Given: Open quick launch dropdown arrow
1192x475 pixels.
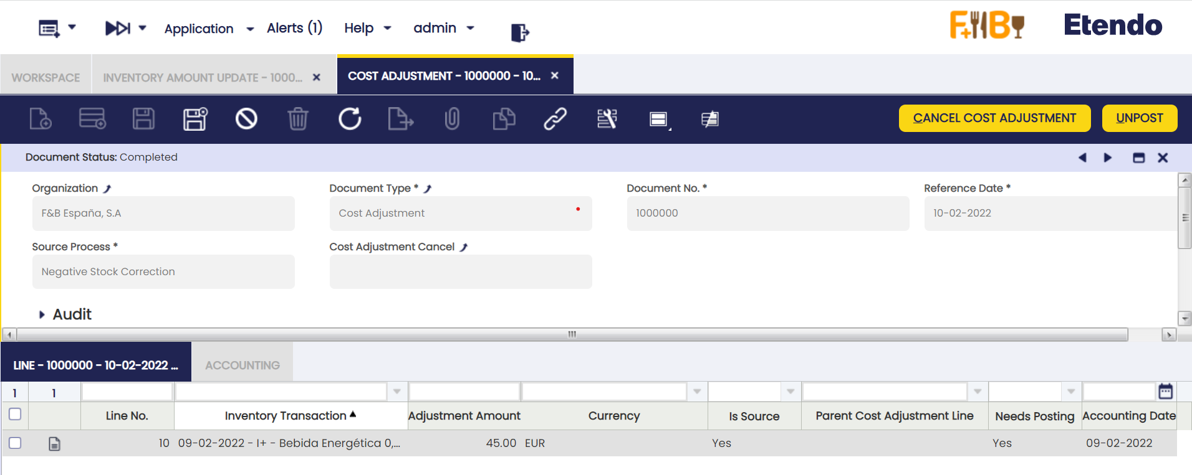Looking at the screenshot, I should 142,27.
